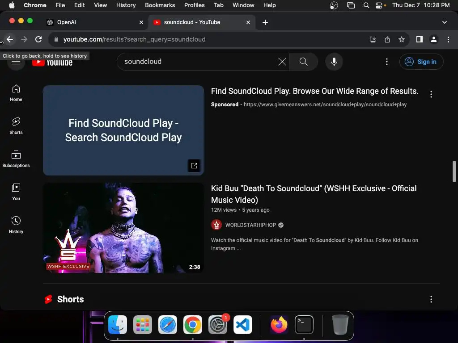
Task: Open Find SoundCloud Play ad title
Action: pos(314,91)
